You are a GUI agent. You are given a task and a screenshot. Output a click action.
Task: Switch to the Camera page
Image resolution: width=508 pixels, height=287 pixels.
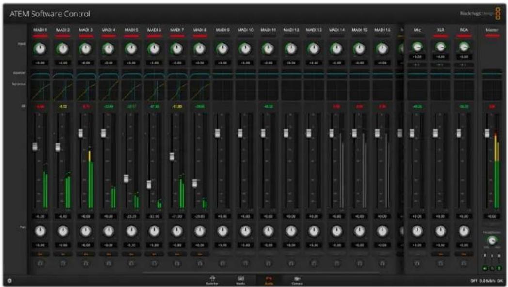click(297, 280)
